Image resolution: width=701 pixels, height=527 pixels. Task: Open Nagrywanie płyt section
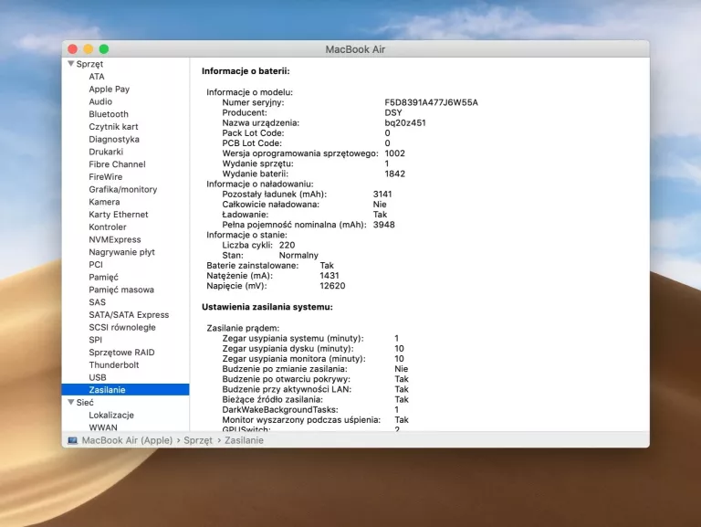121,252
